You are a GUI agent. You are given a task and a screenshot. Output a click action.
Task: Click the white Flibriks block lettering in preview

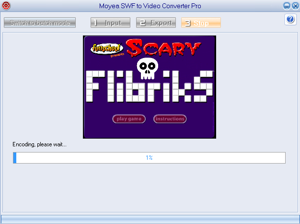point(150,86)
